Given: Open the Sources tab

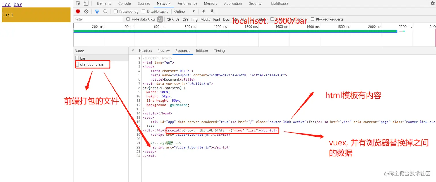Looking at the screenshot, I should pyautogui.click(x=144, y=3).
